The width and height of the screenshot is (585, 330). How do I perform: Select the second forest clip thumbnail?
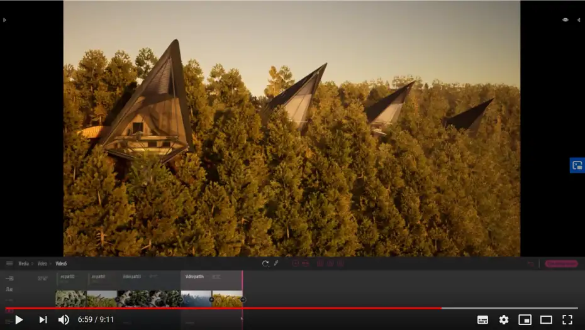click(102, 299)
